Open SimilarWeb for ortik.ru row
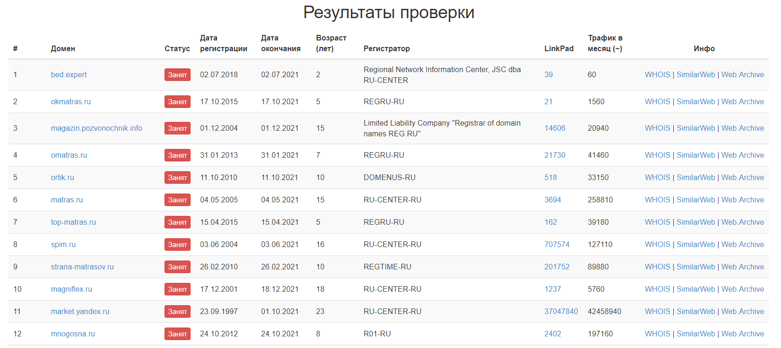 tap(695, 177)
